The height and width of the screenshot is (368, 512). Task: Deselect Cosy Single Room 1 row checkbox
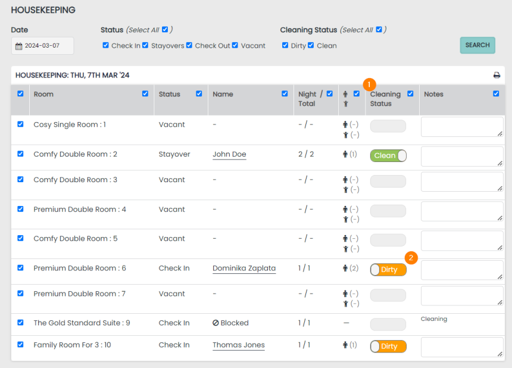(20, 124)
